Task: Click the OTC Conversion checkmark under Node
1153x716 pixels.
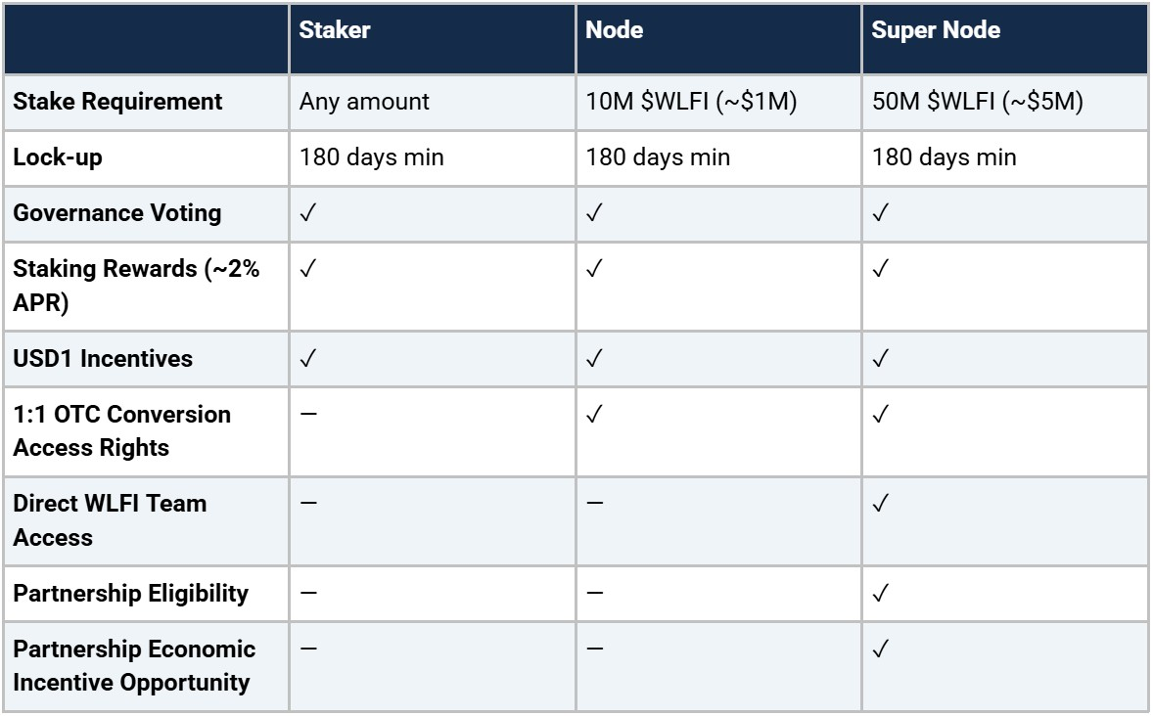Action: 592,415
